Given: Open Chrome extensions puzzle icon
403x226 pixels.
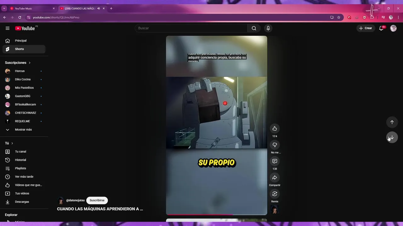Looking at the screenshot, I should click(x=372, y=17).
